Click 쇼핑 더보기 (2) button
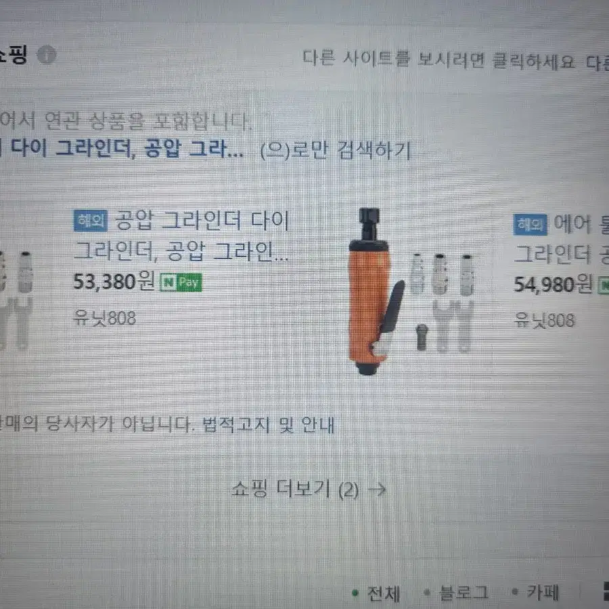Image resolution: width=609 pixels, height=609 pixels. [x=309, y=489]
